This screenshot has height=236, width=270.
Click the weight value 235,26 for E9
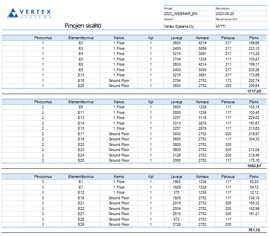254,70
